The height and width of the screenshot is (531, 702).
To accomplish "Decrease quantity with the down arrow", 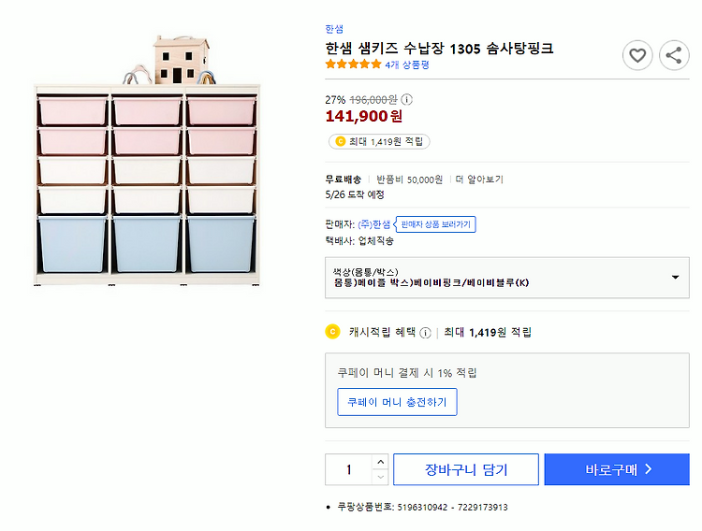I will [379, 477].
